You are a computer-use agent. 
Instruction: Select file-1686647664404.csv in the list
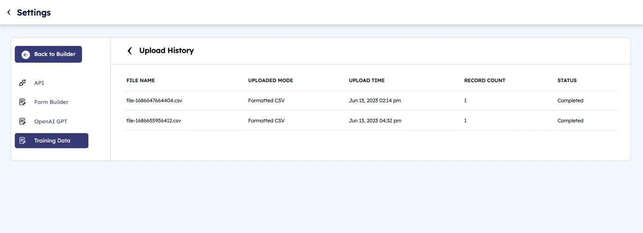pos(153,101)
